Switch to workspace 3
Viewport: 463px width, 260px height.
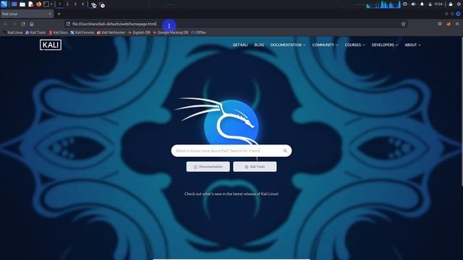click(x=75, y=4)
